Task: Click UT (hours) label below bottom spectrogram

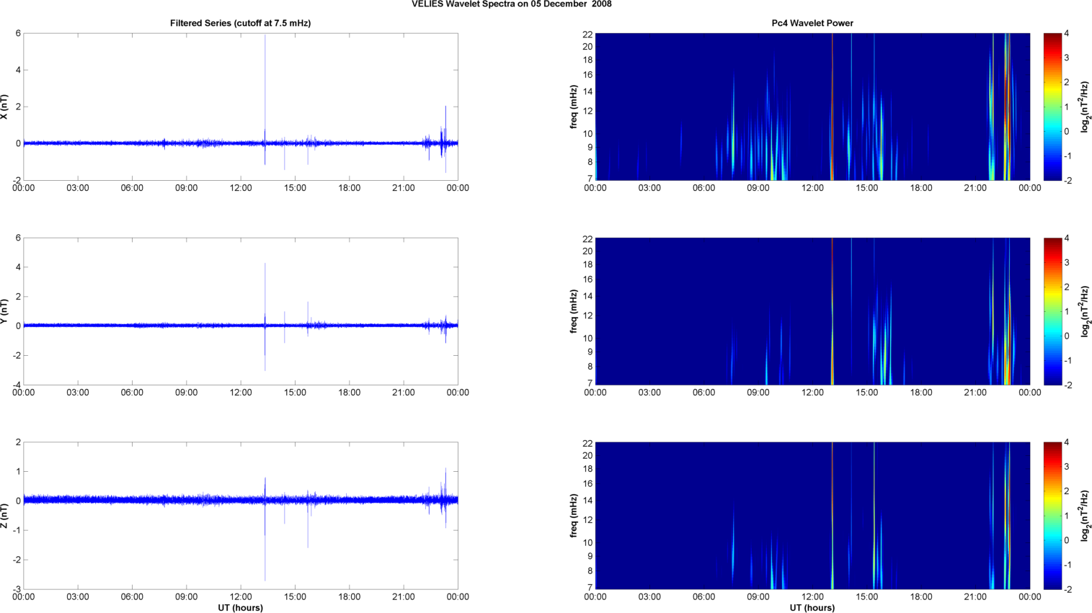Action: [x=812, y=608]
